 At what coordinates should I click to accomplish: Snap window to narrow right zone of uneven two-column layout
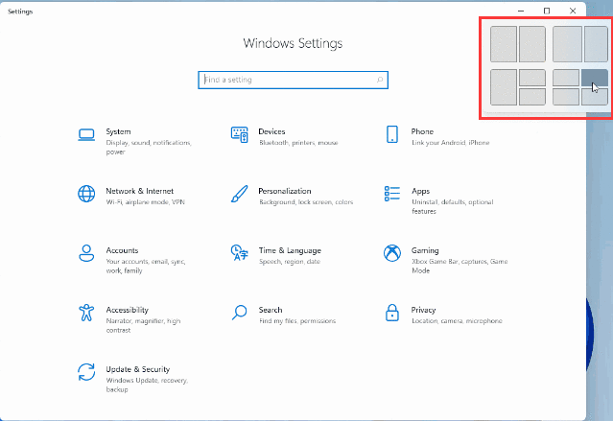click(596, 44)
